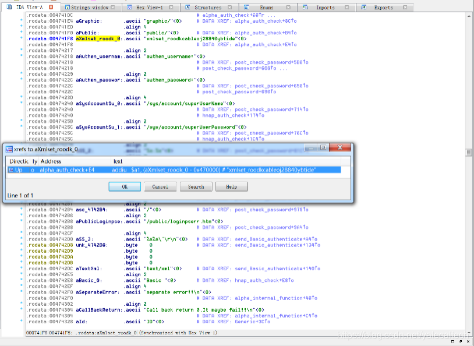Viewport: 474px width, 346px height.
Task: Click the aGraphic label in disassembly
Action: [x=89, y=21]
